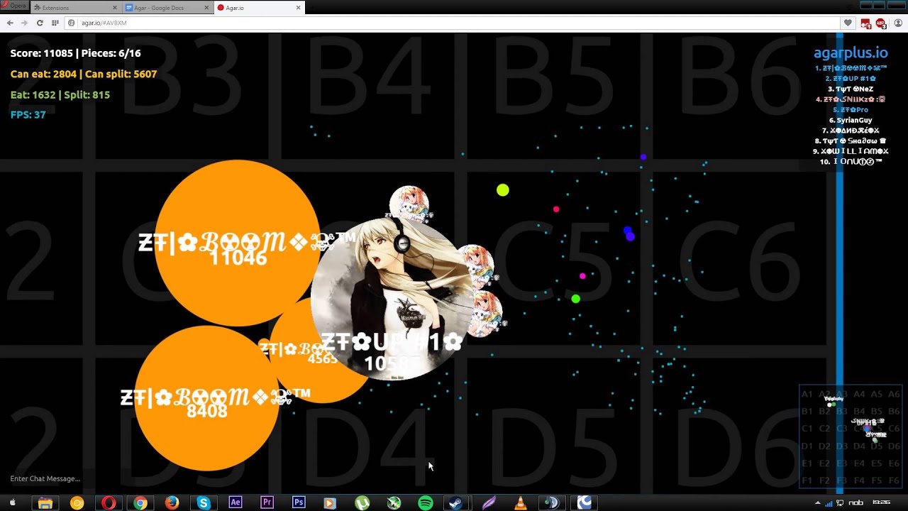This screenshot has height=511, width=908.
Task: Click the agarplus.io leaderboard title
Action: coord(851,53)
